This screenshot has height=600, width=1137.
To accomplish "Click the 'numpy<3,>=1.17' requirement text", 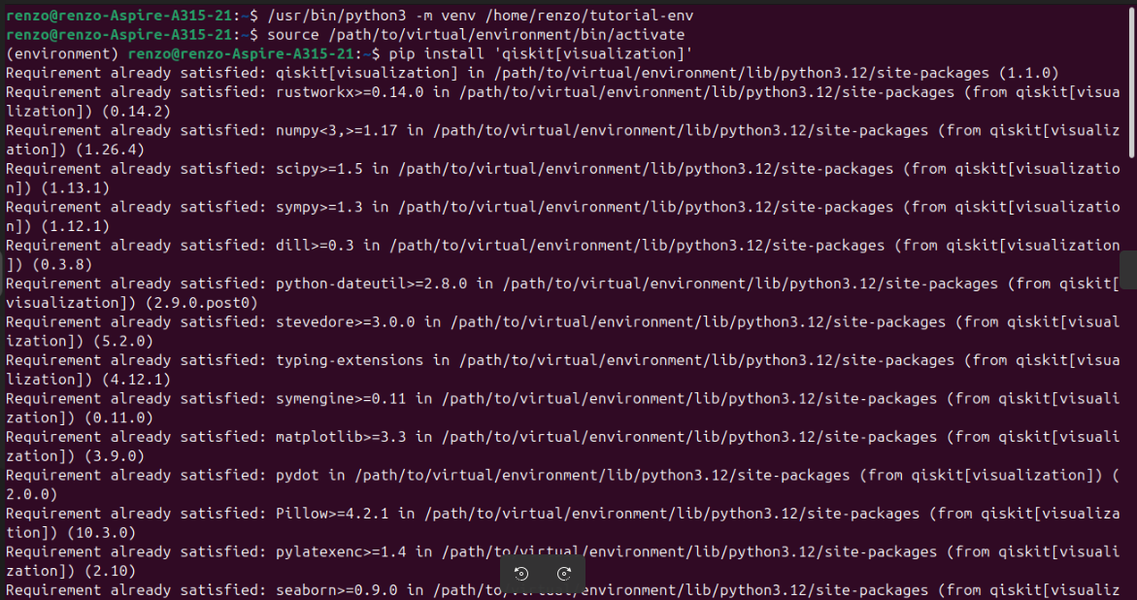I will coord(337,130).
